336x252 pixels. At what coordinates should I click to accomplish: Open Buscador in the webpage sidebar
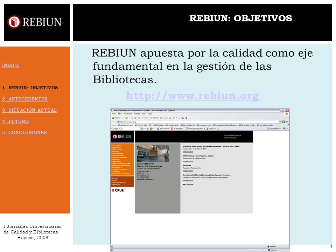[115, 179]
